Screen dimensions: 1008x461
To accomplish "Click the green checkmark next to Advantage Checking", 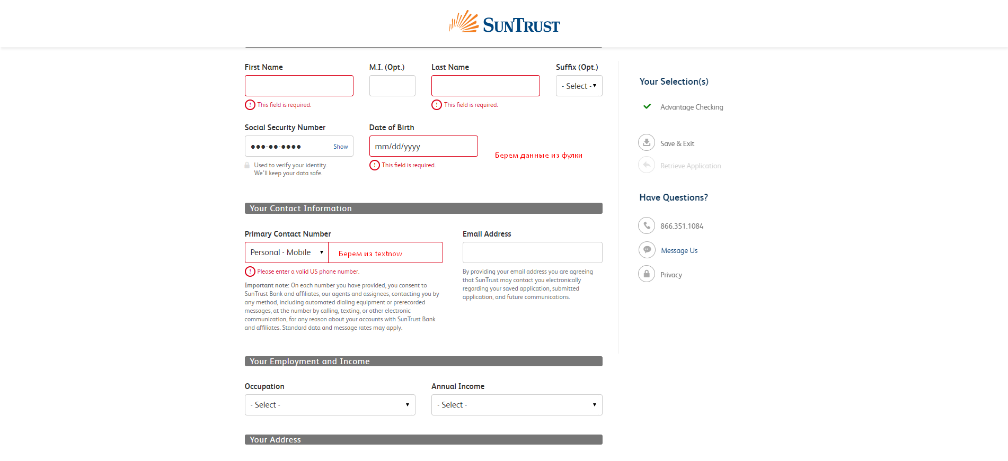I will 647,106.
